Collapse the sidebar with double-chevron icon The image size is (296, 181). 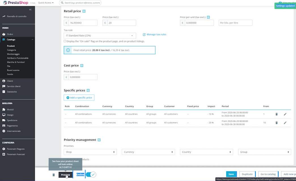coord(30,10)
